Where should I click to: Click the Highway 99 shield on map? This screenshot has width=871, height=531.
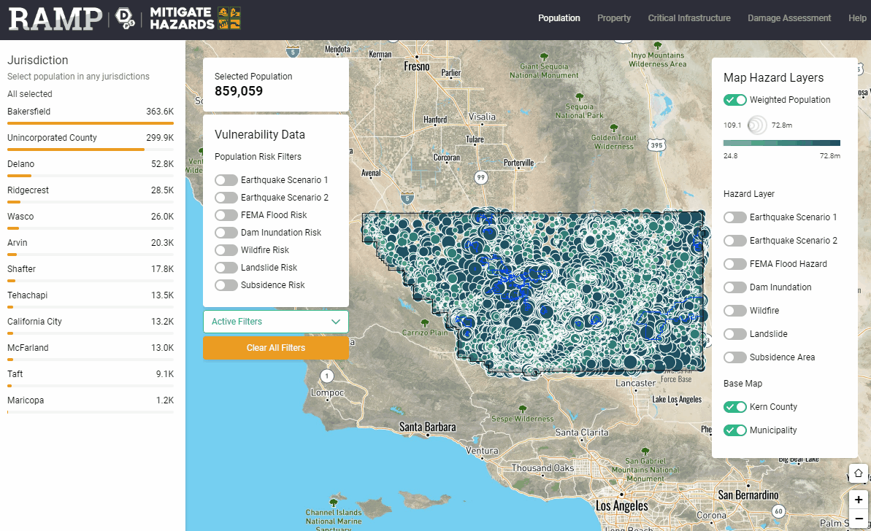(480, 177)
